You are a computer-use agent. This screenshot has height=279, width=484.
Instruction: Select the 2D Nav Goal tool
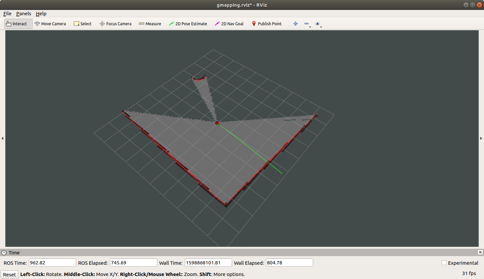[x=229, y=24]
